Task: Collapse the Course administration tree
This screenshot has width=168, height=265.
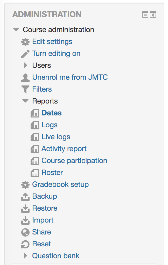Action: click(x=16, y=30)
